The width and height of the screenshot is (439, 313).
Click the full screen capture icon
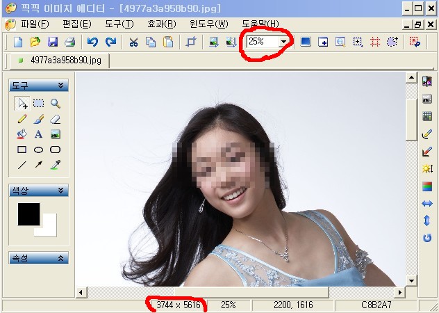306,42
